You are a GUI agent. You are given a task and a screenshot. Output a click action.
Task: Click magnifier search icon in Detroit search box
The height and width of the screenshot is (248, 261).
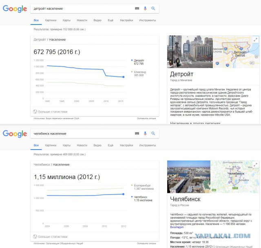[x=153, y=9]
